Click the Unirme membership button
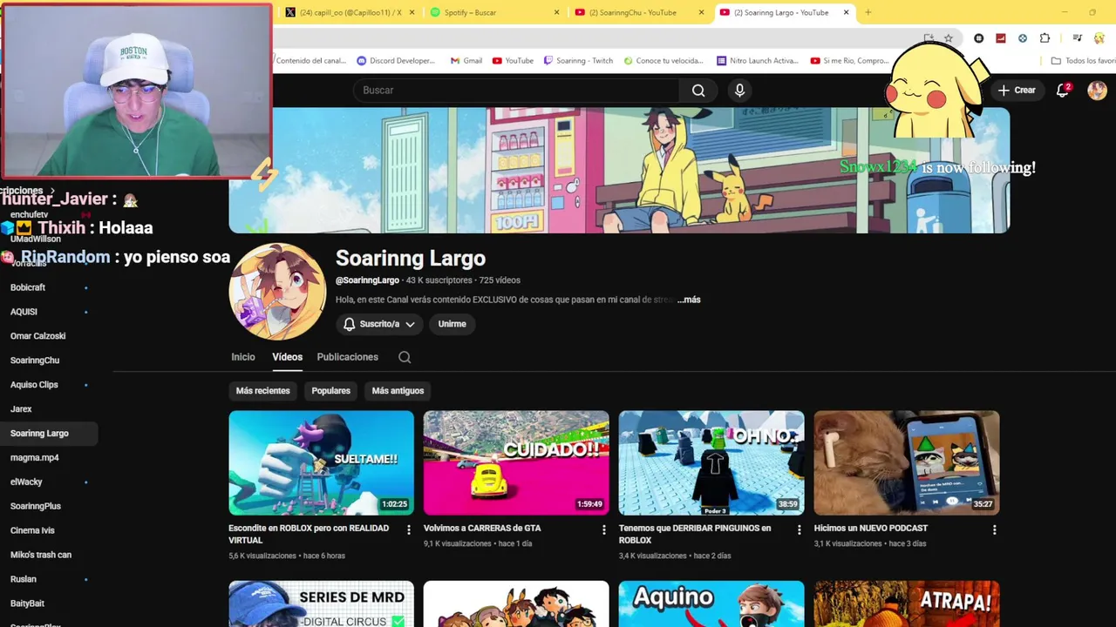 tap(452, 324)
